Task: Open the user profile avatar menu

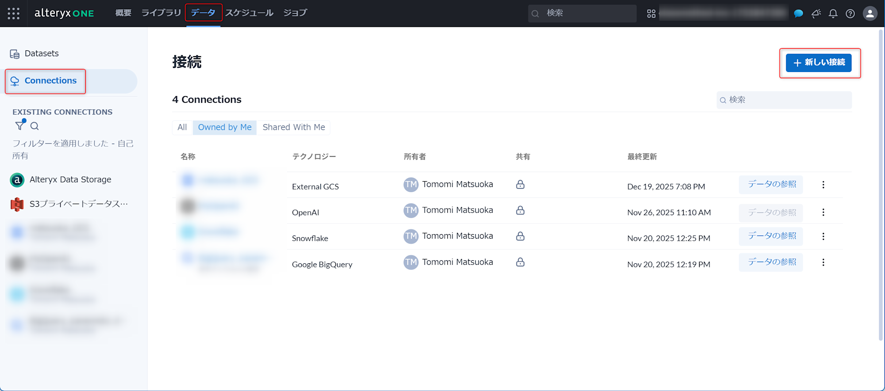Action: click(870, 14)
